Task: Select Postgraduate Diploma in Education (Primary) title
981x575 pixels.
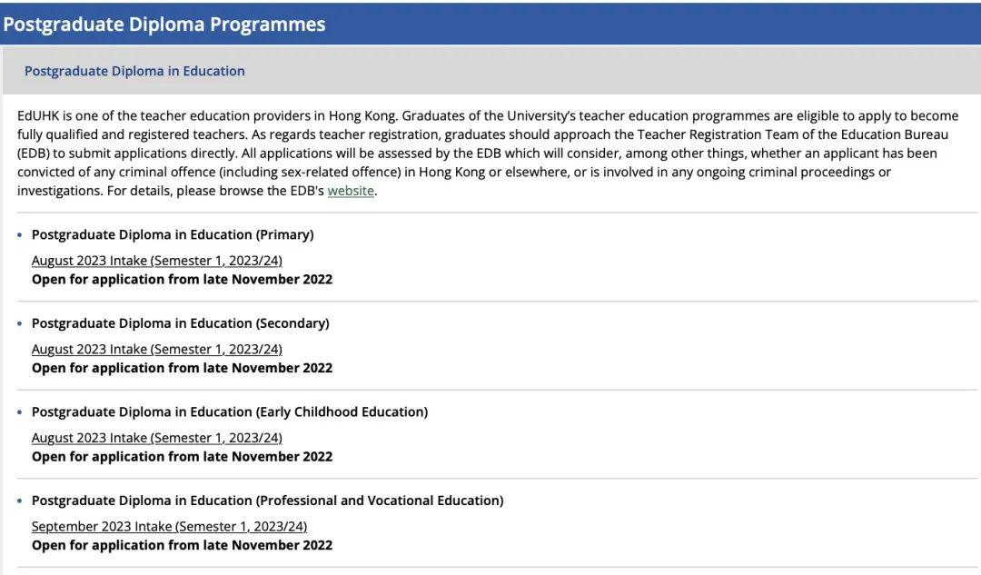Action: coord(173,234)
